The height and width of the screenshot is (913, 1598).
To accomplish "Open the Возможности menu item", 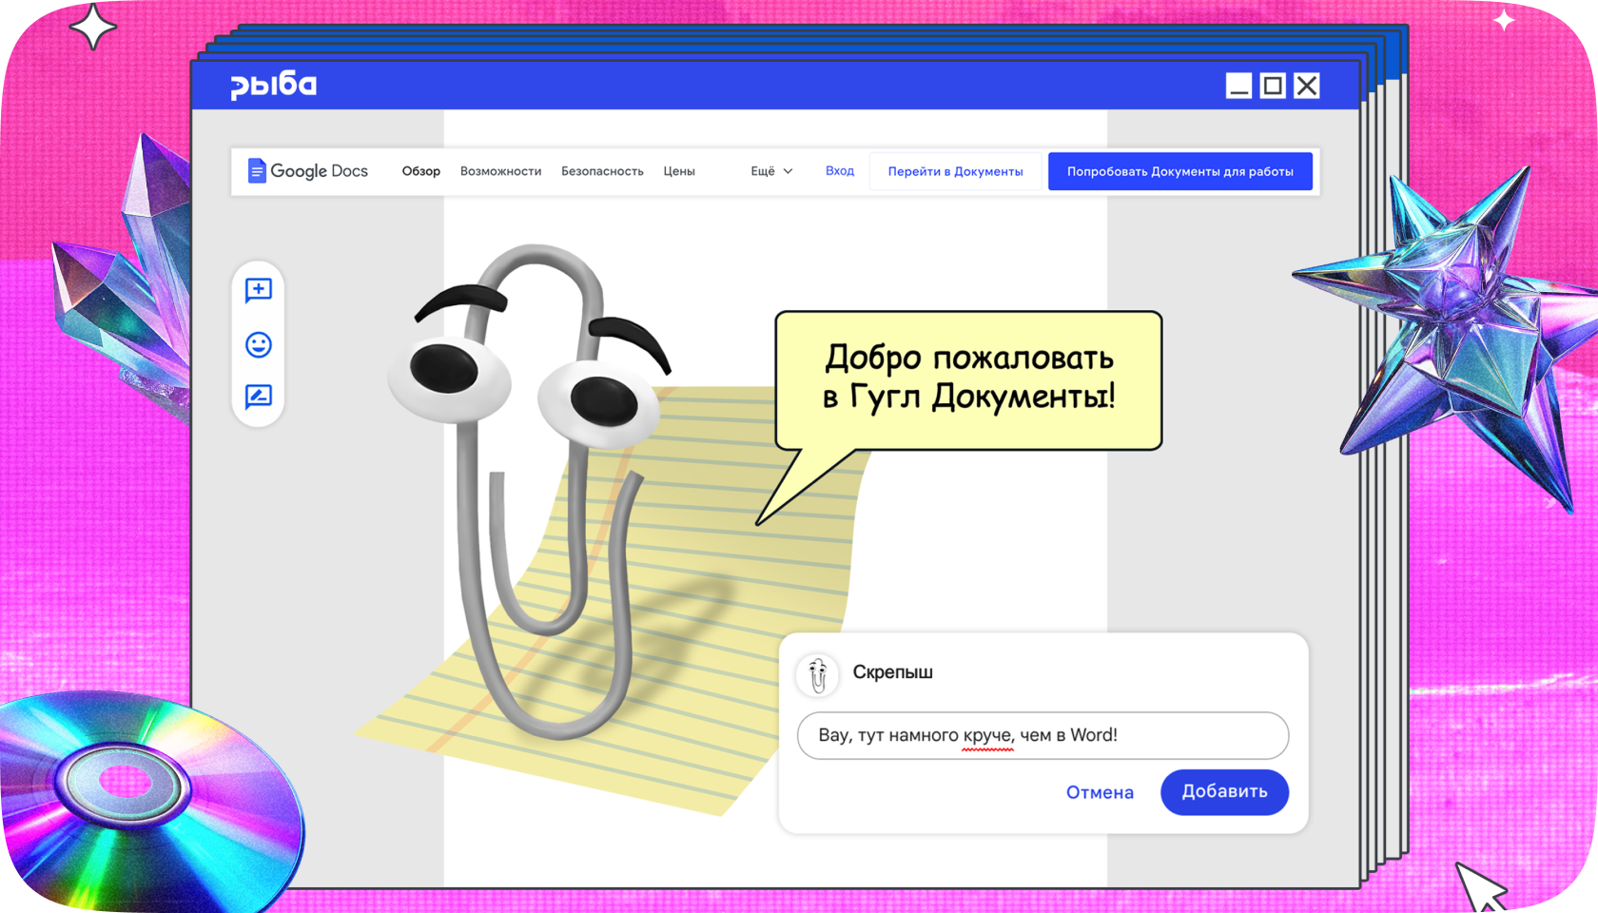I will [x=500, y=171].
